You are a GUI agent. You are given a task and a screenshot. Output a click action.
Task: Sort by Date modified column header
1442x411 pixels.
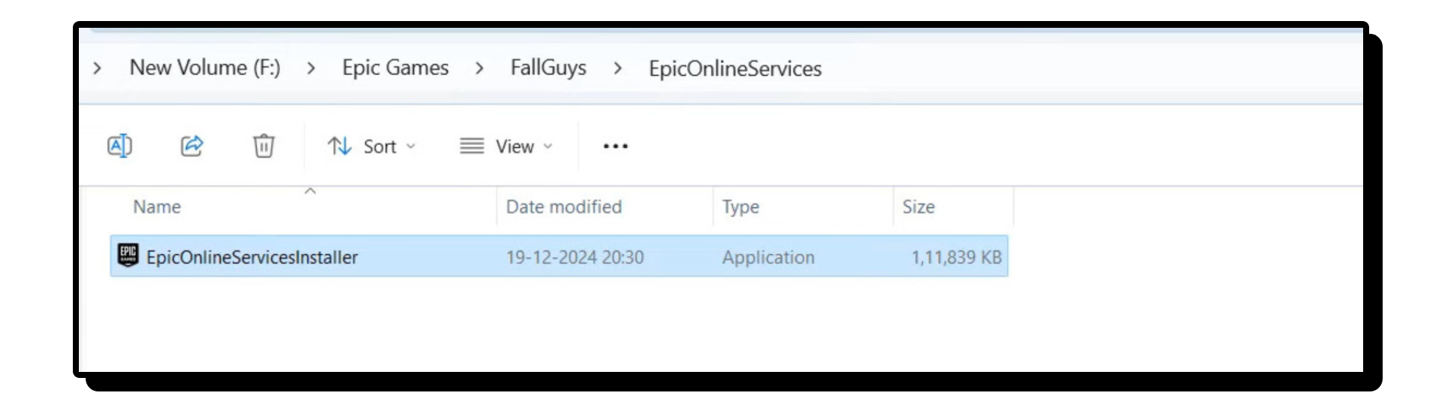[x=563, y=207]
